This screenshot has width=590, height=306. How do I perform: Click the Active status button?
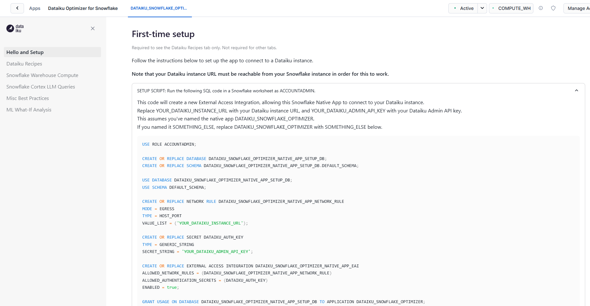click(x=463, y=8)
